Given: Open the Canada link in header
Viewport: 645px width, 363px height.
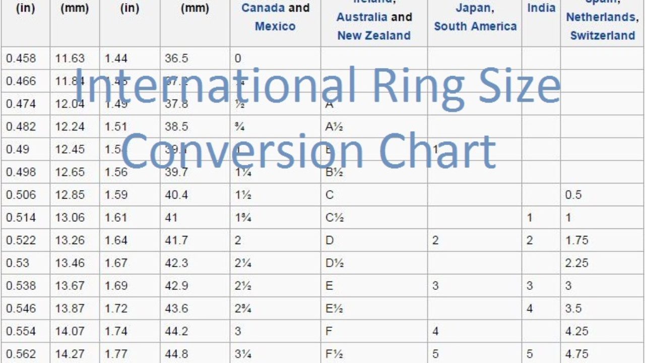Looking at the screenshot, I should coord(263,8).
